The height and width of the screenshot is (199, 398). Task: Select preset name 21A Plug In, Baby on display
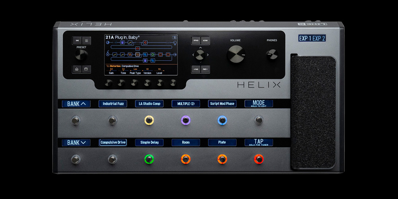pyautogui.click(x=122, y=37)
